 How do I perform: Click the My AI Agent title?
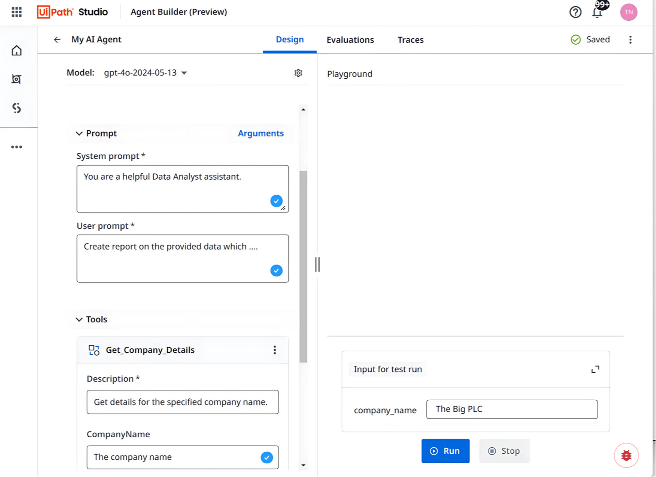tap(96, 40)
